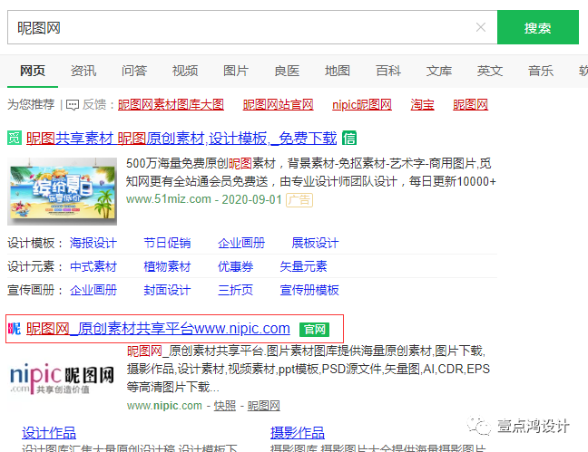Open the 海报设计 link
The image size is (588, 452).
coord(93,243)
